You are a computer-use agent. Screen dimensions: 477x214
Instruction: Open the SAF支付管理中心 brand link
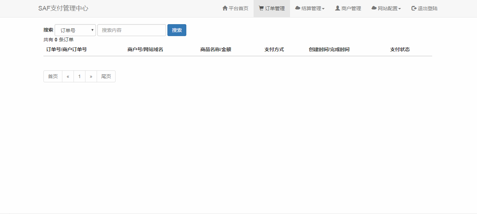pyautogui.click(x=63, y=8)
